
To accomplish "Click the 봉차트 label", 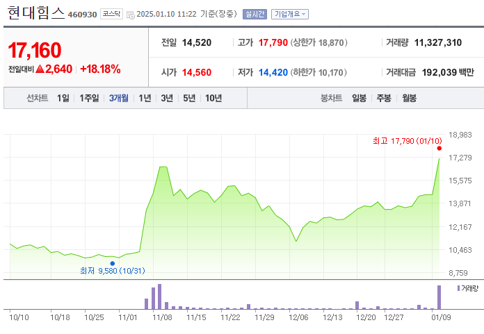I will point(332,98).
